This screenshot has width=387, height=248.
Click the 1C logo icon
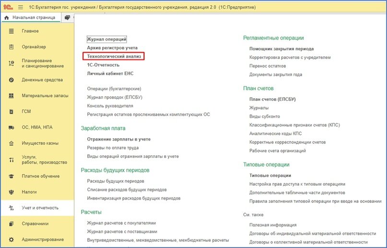tap(8, 7)
